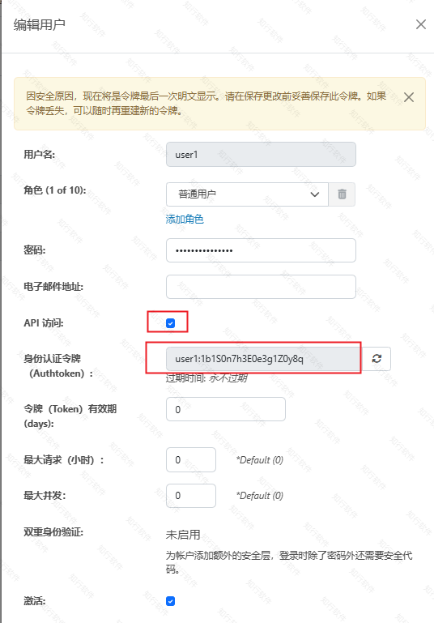Viewport: 434px width, 623px height.
Task: Click the regenerate authtoken refresh icon
Action: click(x=377, y=359)
